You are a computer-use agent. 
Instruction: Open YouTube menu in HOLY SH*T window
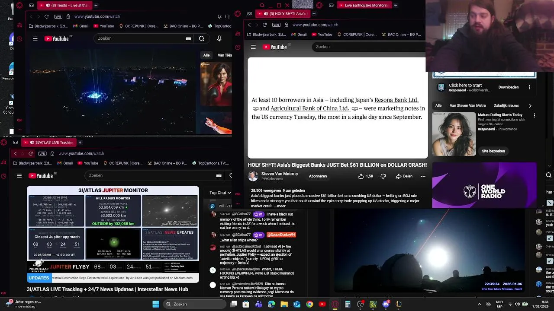(253, 47)
